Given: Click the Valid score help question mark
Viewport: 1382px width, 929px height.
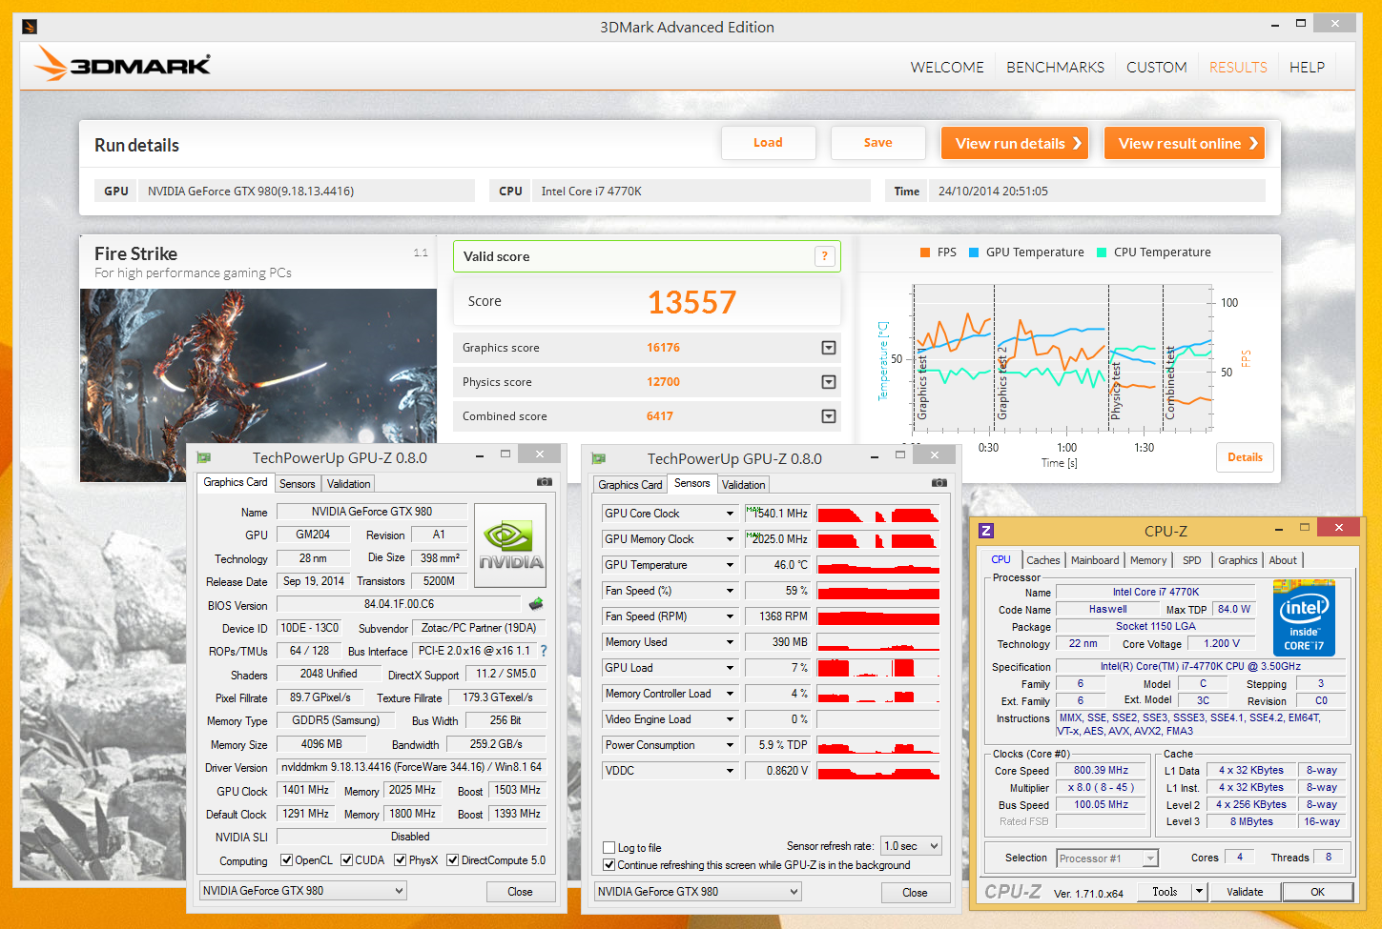Looking at the screenshot, I should tap(825, 256).
